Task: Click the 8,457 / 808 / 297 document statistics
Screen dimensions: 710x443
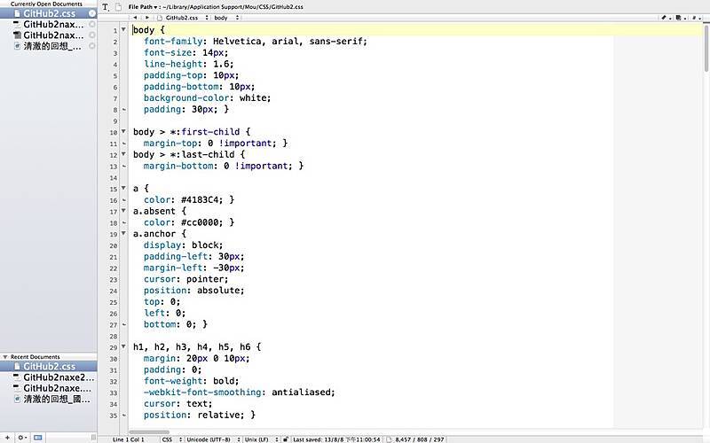Action: point(419,439)
